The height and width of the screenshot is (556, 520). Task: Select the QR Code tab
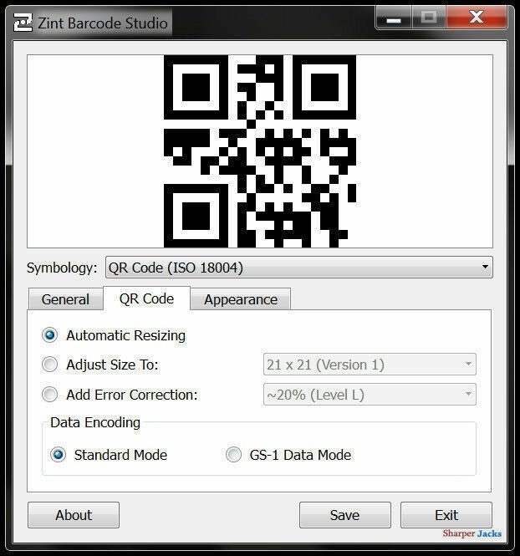(146, 298)
